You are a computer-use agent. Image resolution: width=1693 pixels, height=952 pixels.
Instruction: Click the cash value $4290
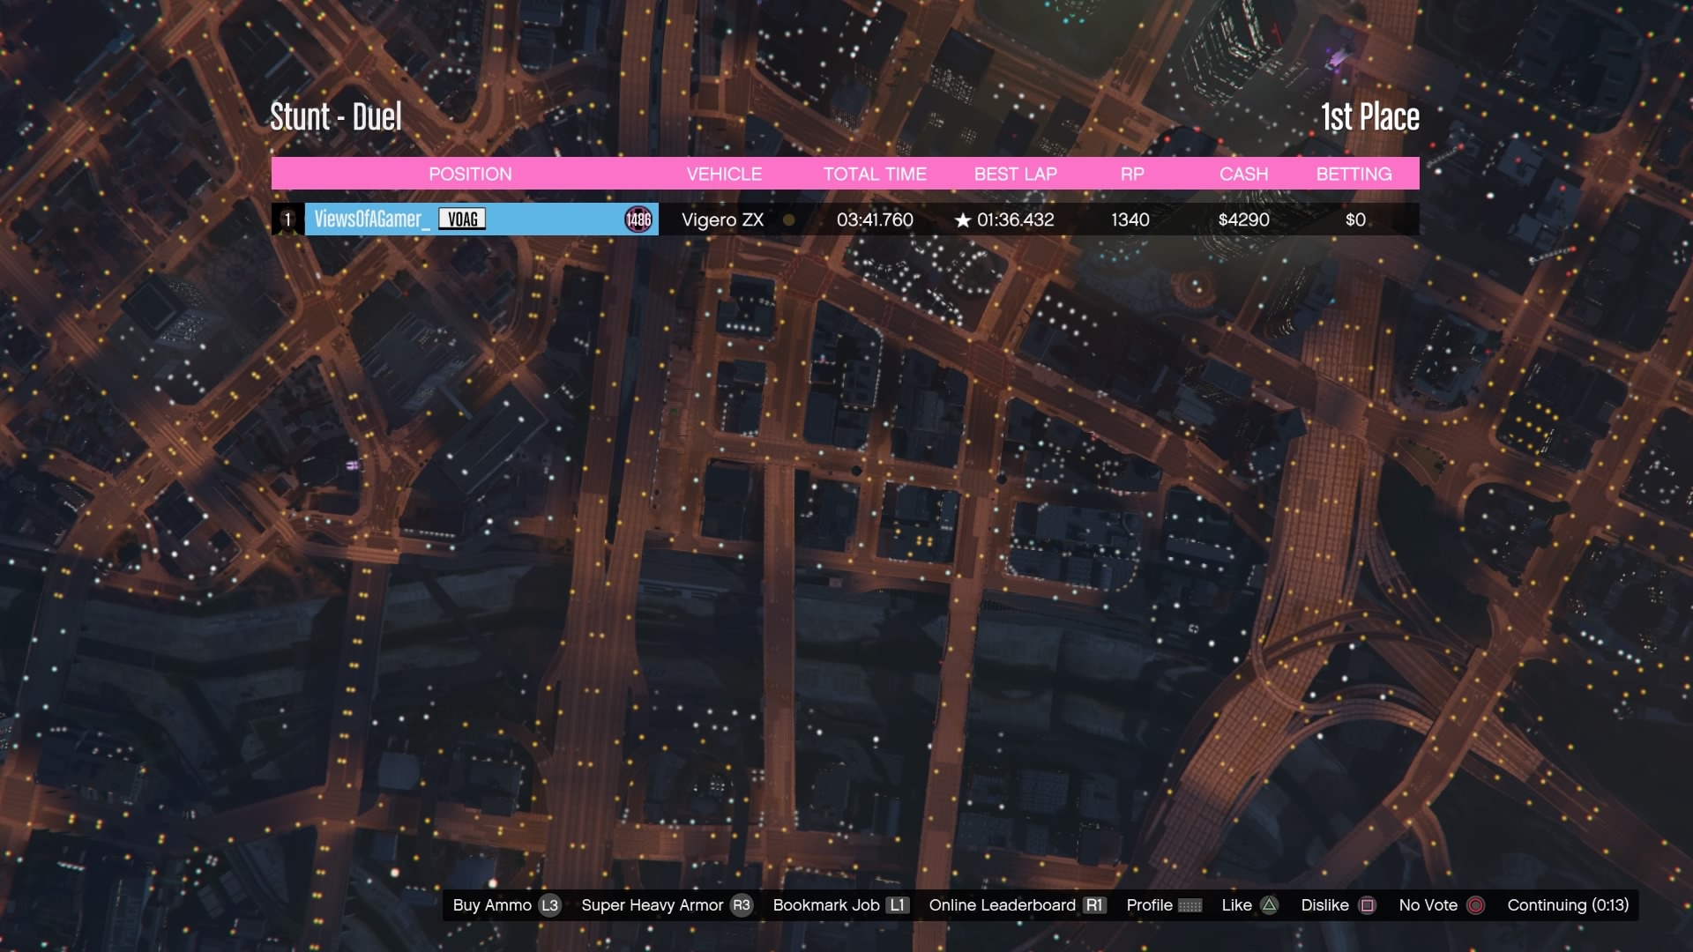point(1244,219)
